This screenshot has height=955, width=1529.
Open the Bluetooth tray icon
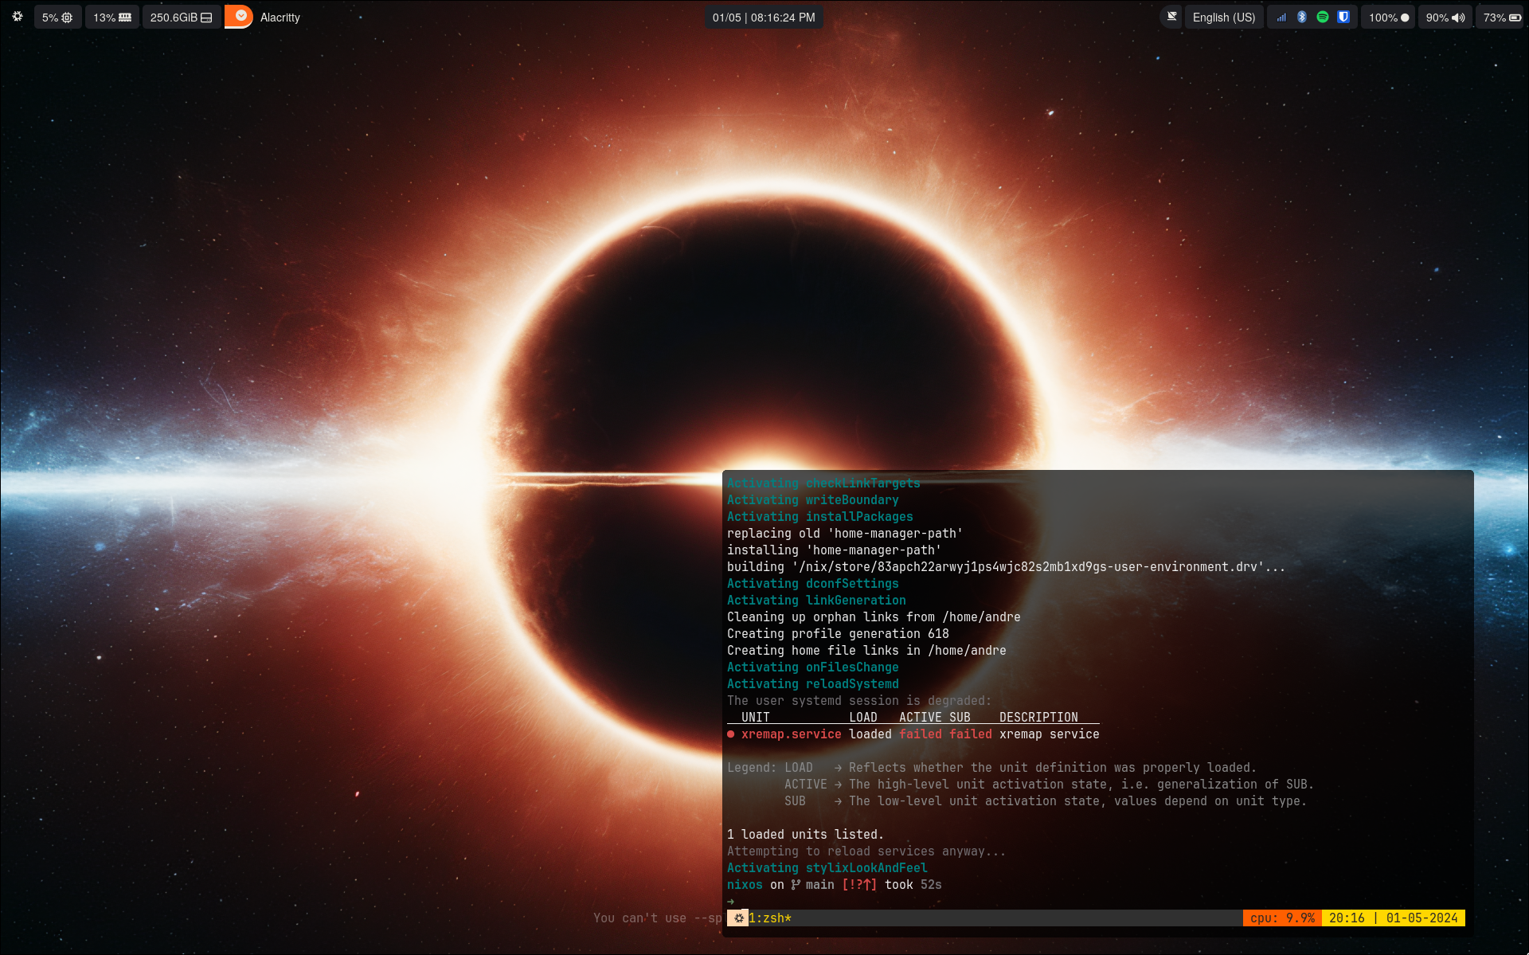click(x=1302, y=18)
